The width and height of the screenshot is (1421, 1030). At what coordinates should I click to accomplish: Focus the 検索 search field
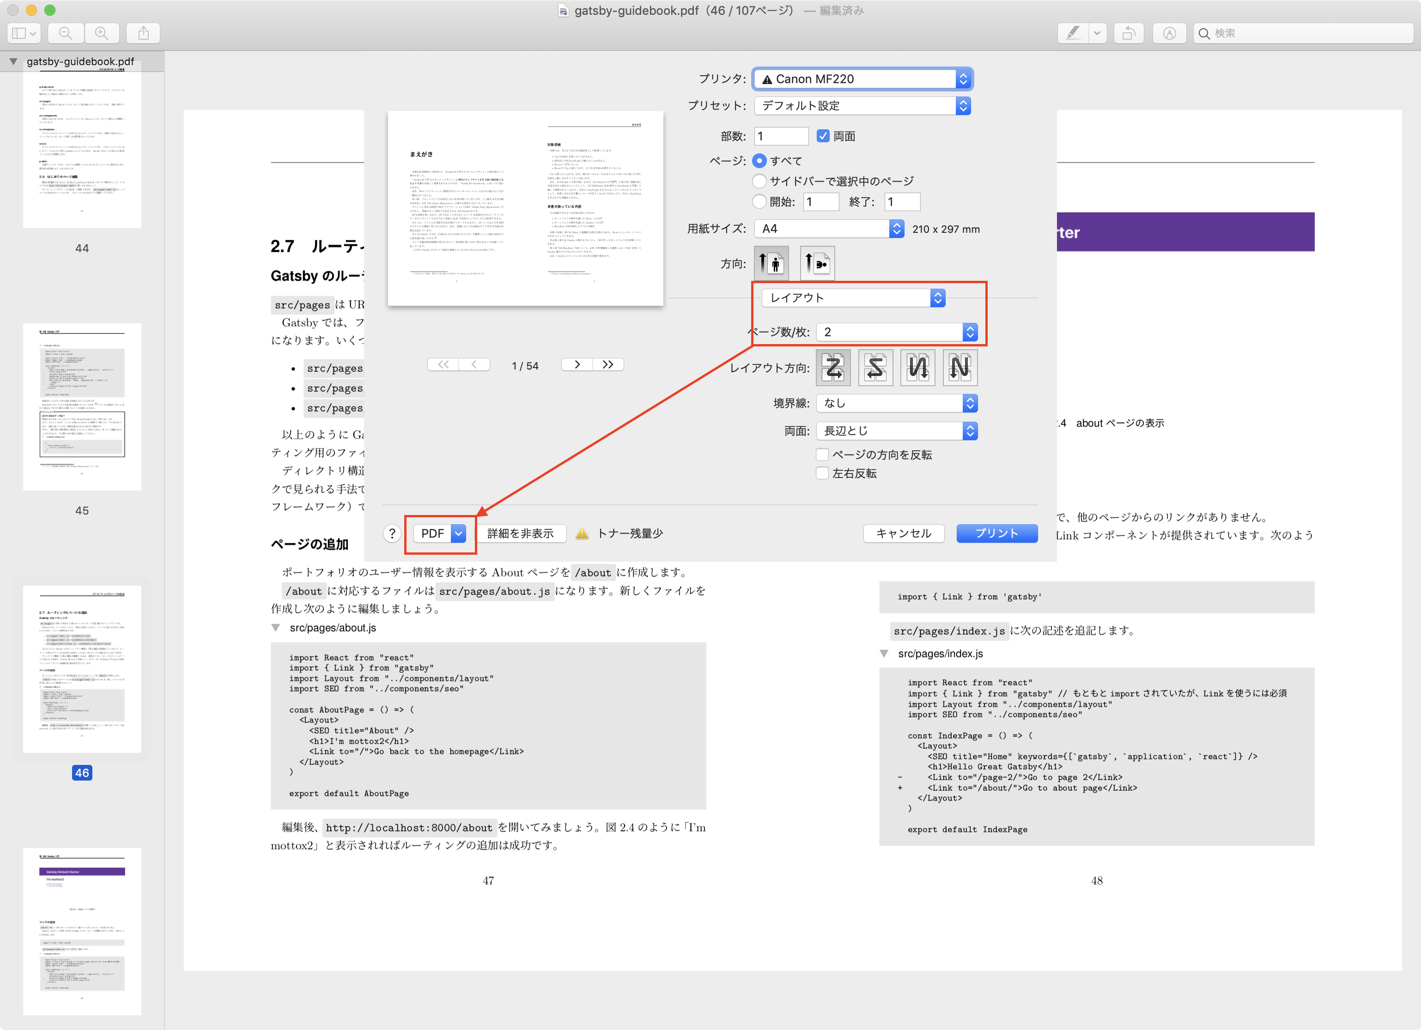(x=1303, y=33)
